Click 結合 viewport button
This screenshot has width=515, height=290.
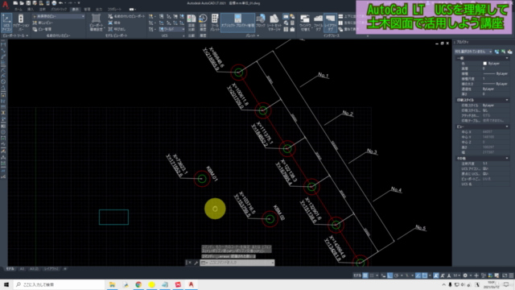point(114,23)
